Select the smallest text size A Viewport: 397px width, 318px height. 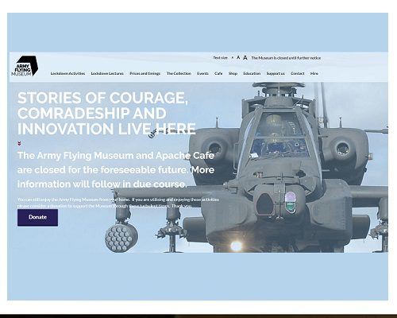233,57
